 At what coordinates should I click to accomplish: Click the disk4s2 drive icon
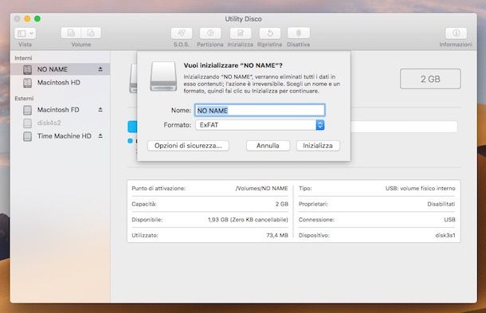point(28,123)
